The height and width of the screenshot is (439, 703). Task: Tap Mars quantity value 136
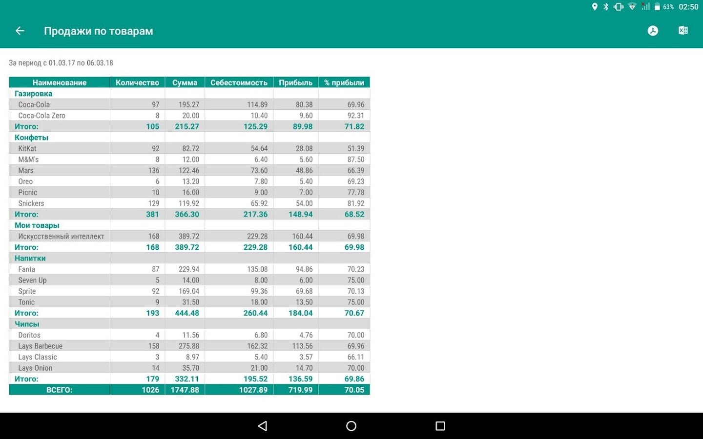[x=154, y=170]
